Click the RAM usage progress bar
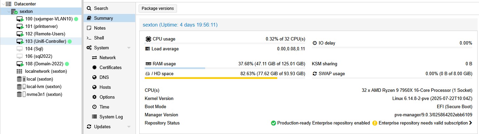Screen dimensions: 479x134 [225, 68]
